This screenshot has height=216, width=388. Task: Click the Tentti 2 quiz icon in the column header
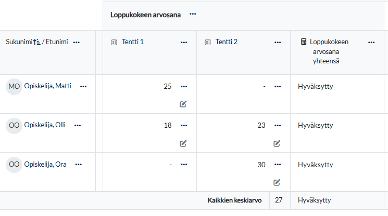[x=208, y=42]
